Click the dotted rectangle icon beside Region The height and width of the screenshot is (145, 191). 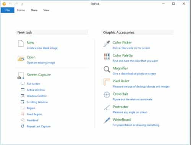pyautogui.click(x=23, y=108)
